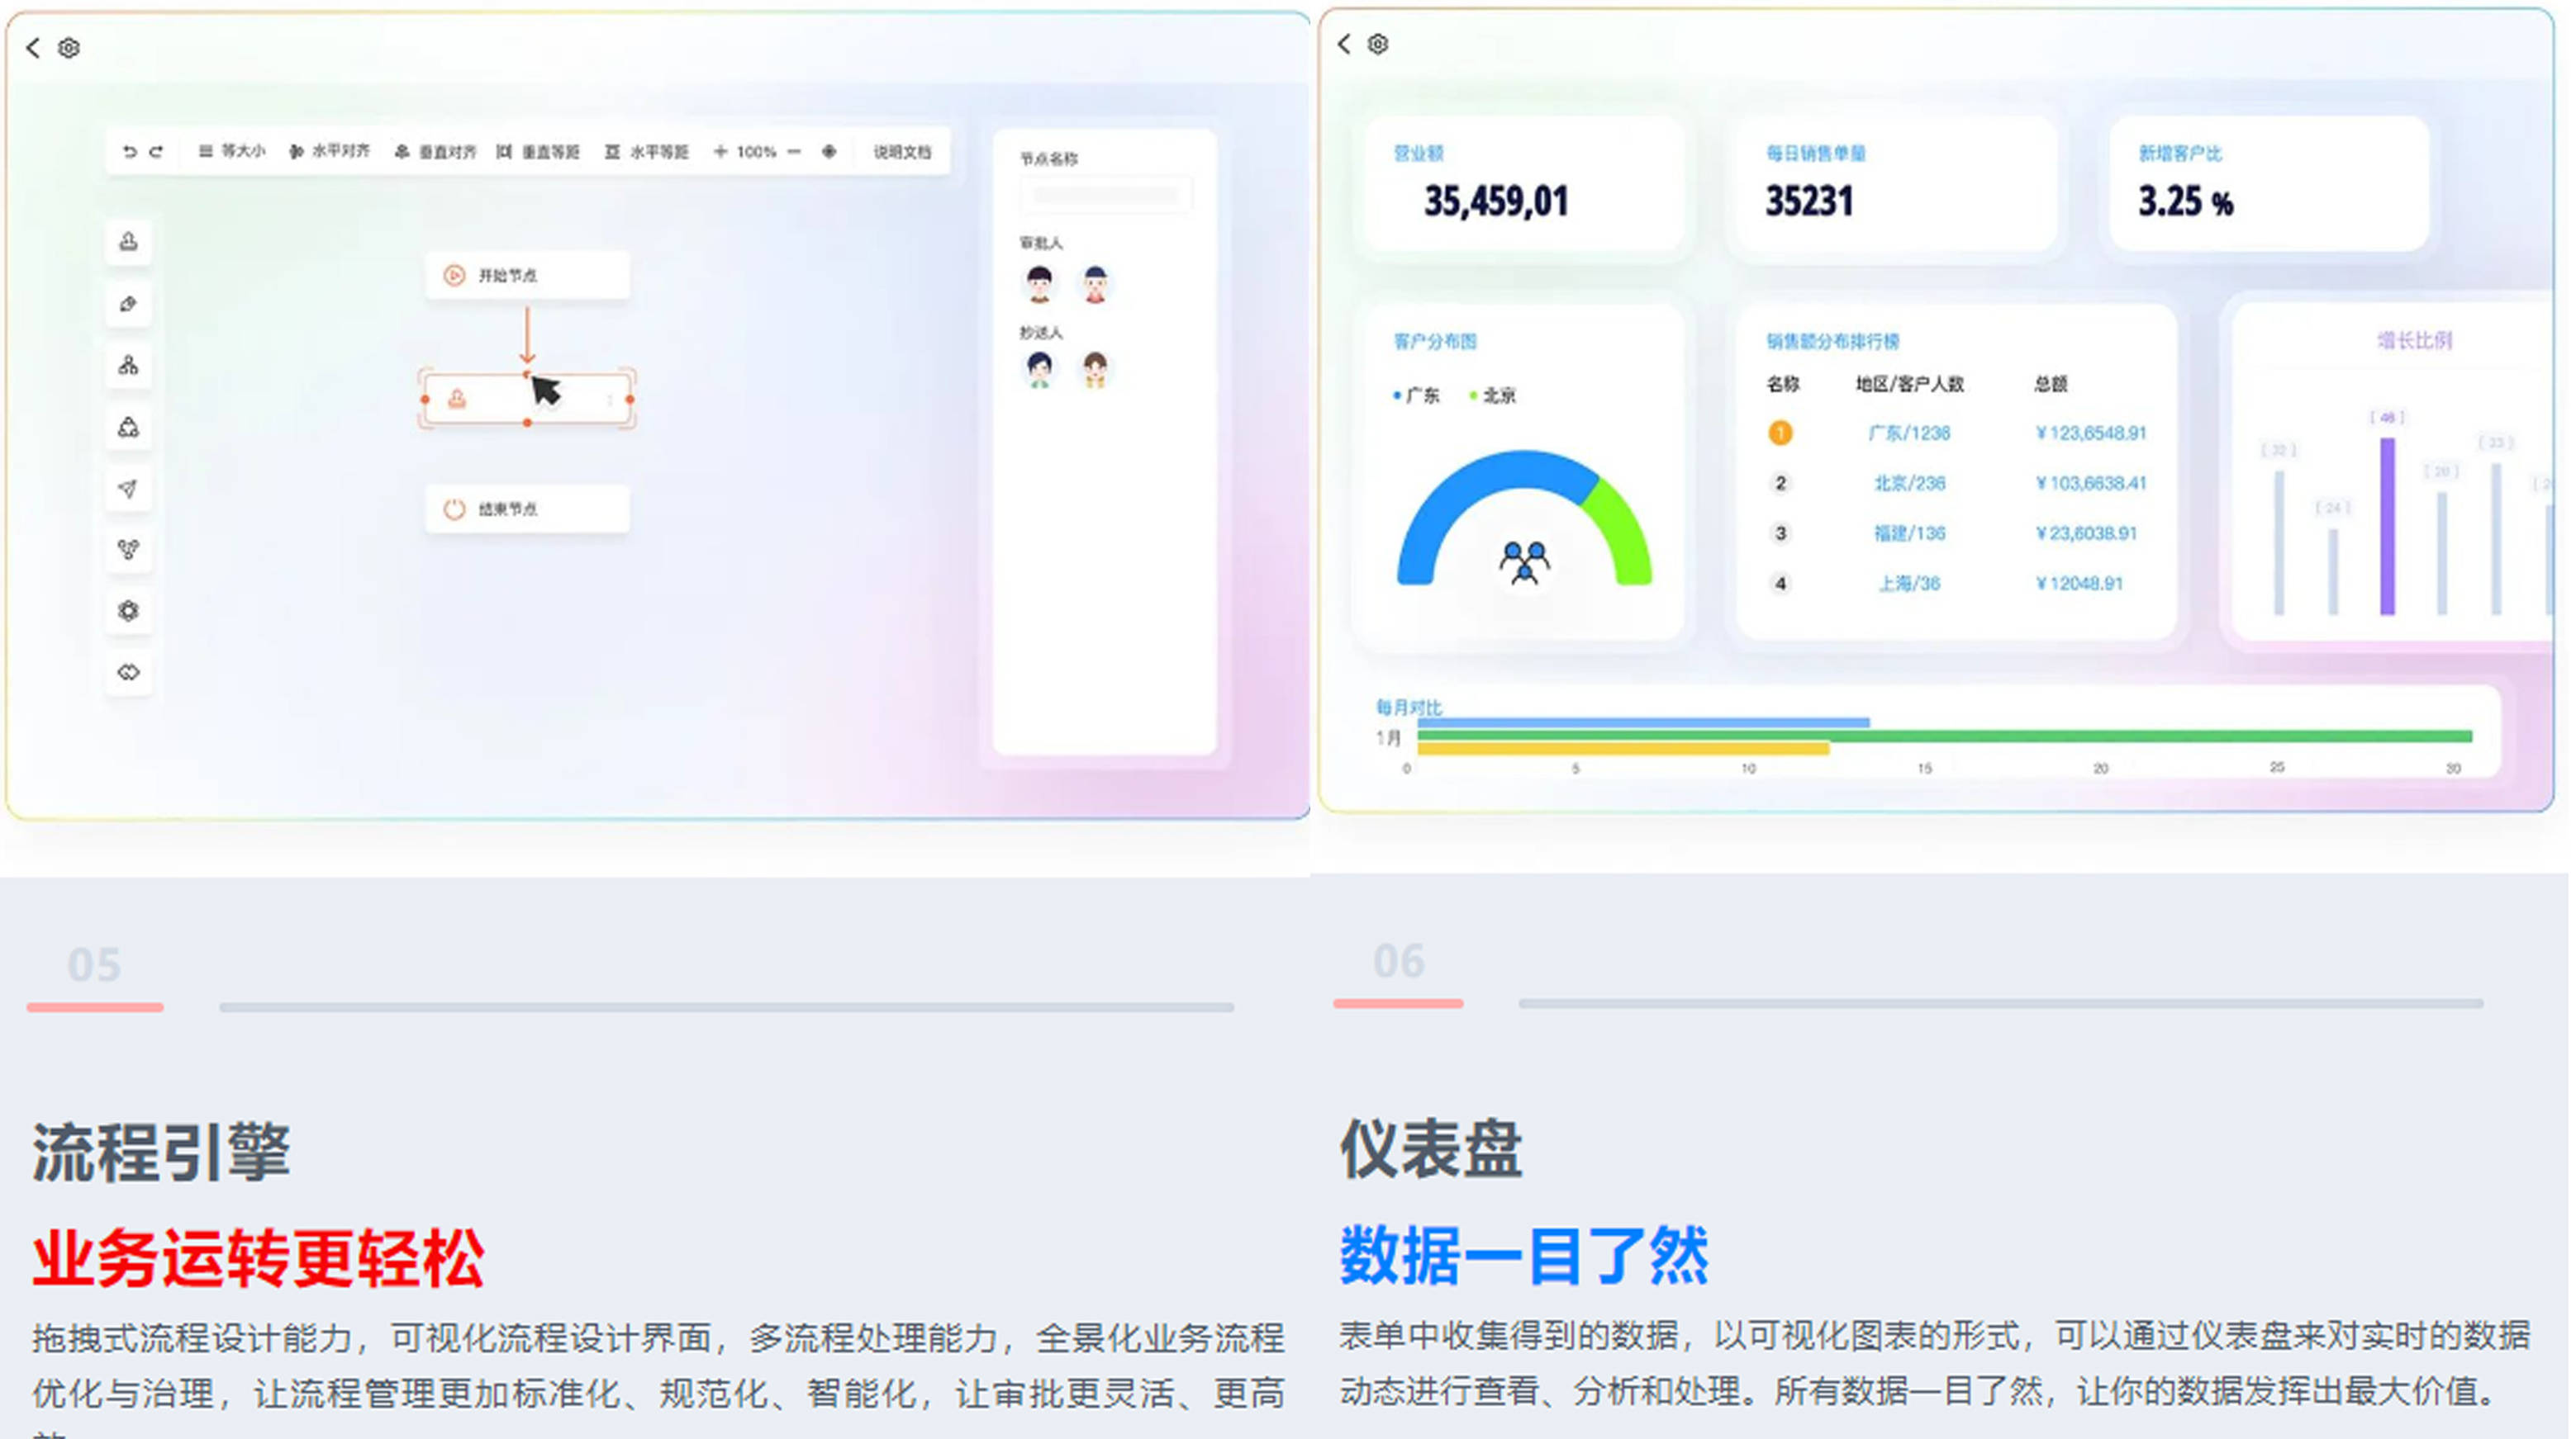Click the Undo icon in the flow toolbar
This screenshot has width=2576, height=1439.
tap(128, 150)
